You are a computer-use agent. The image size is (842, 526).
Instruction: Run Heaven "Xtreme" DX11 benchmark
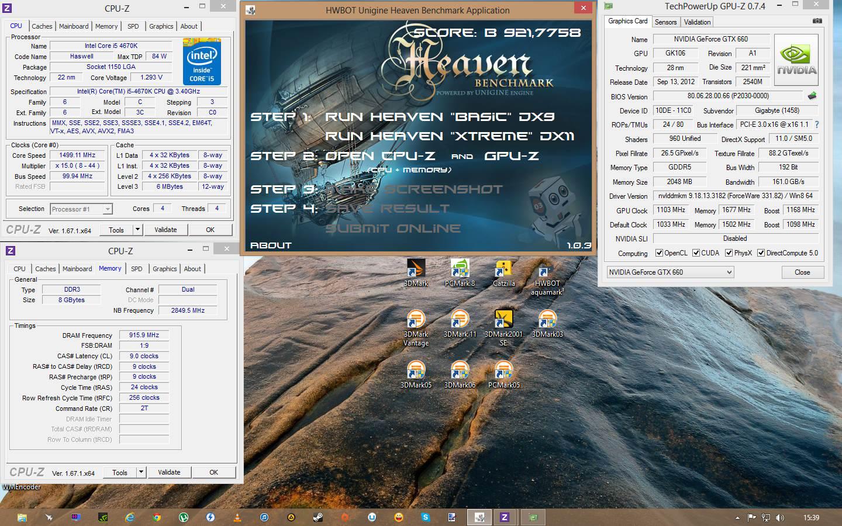(450, 136)
